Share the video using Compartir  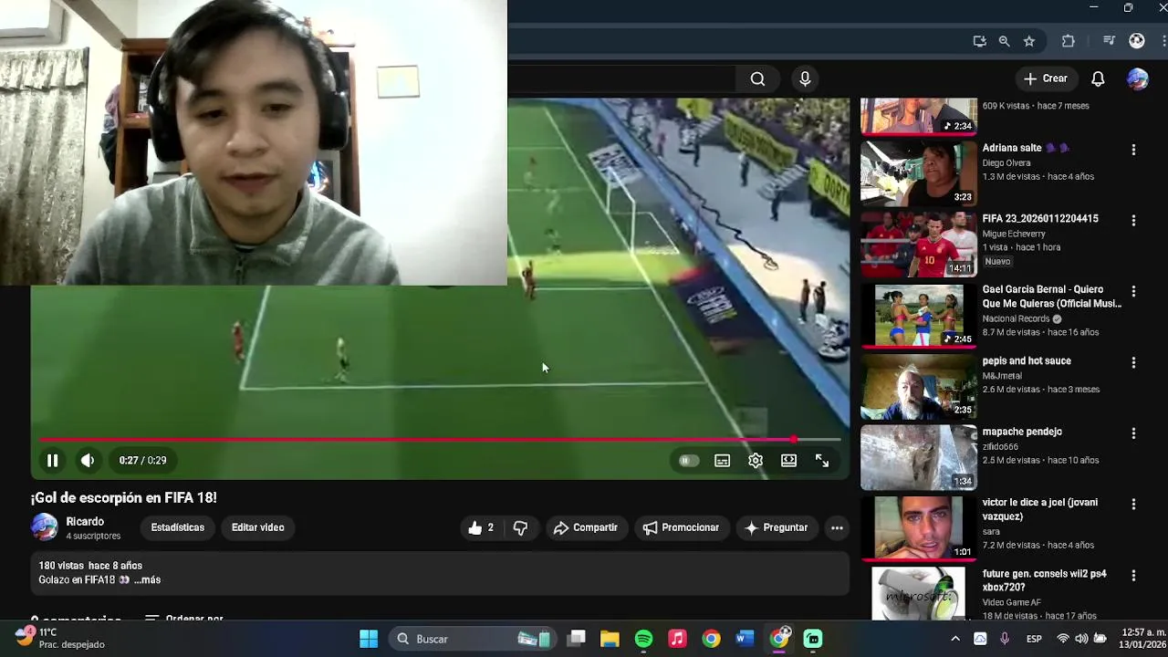586,527
